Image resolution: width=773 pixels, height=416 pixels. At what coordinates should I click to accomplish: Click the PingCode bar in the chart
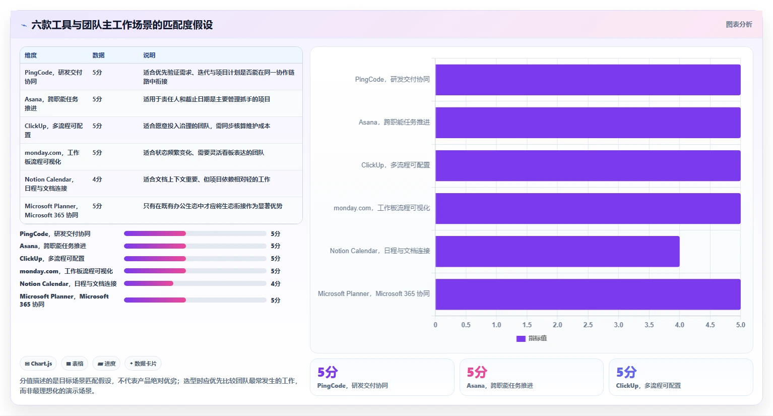588,80
